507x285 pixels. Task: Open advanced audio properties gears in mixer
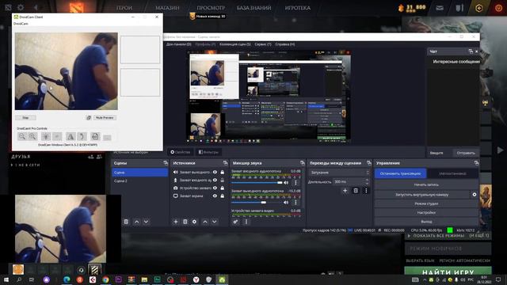[x=236, y=222]
